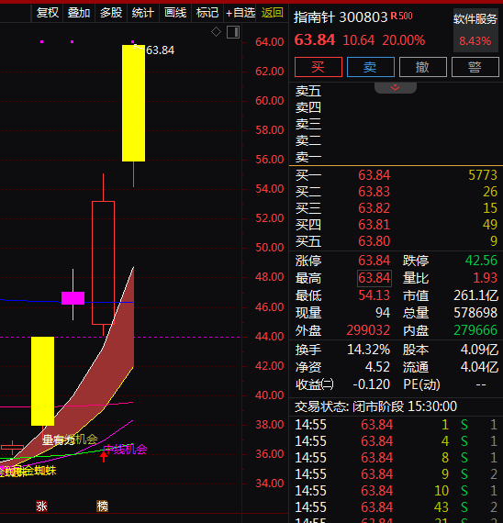
Task: Click the 张 marker at chart bottom
Action: 41,506
